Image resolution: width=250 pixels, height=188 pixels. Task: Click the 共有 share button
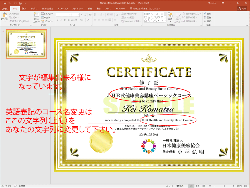(242, 9)
